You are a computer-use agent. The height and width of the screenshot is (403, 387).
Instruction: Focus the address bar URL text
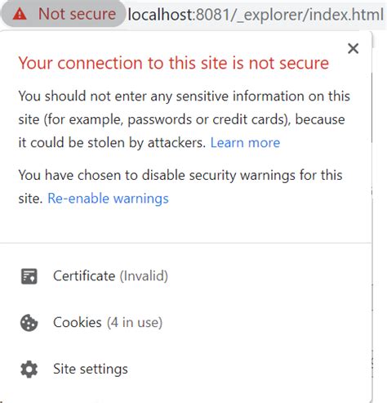tap(256, 14)
